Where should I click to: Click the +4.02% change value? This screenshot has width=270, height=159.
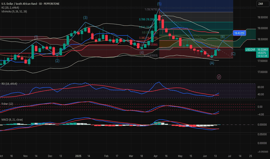[x=262, y=53]
